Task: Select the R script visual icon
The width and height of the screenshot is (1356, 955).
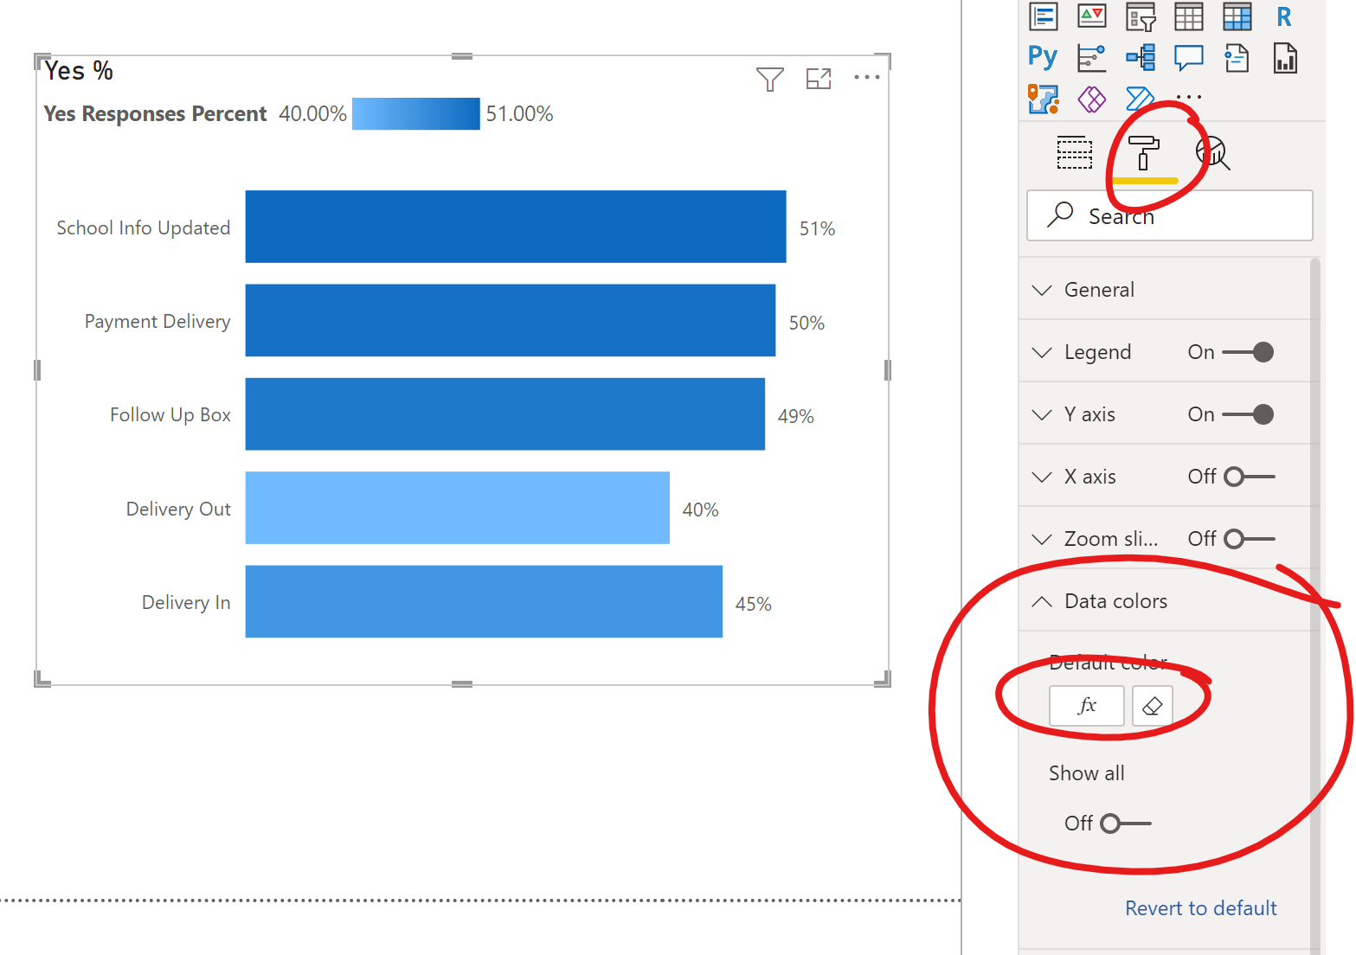Action: (1284, 16)
